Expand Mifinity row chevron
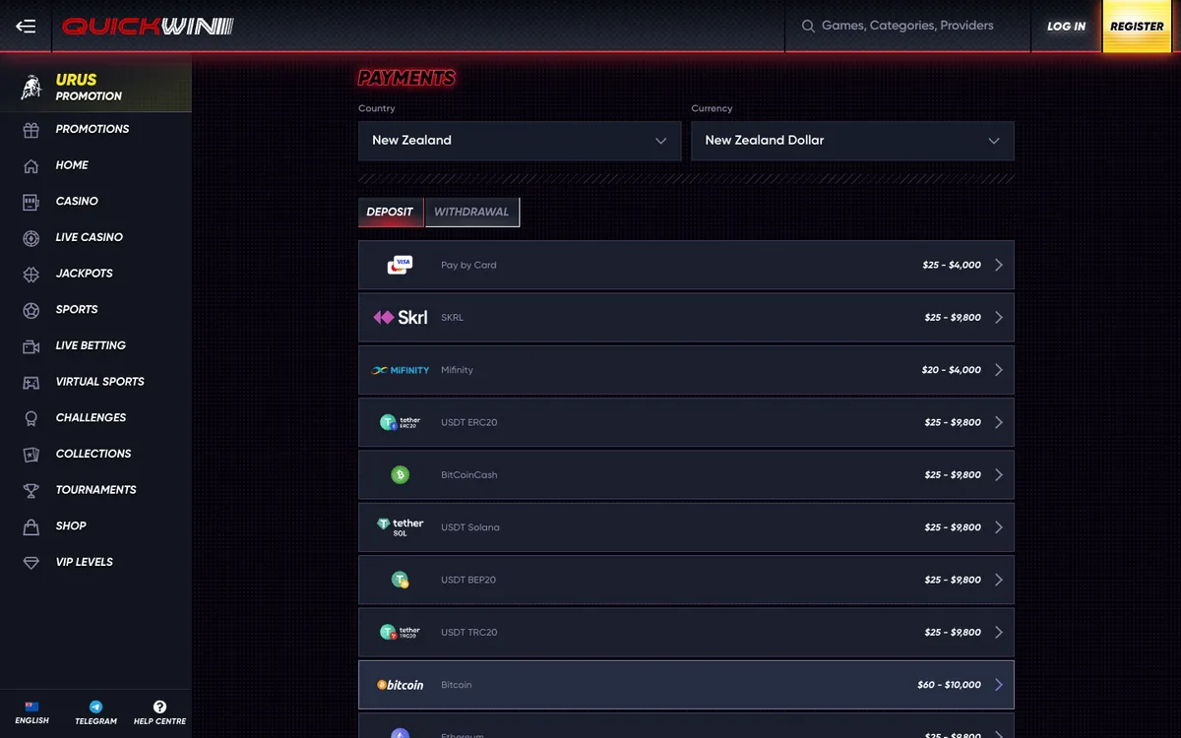This screenshot has width=1181, height=738. click(999, 370)
